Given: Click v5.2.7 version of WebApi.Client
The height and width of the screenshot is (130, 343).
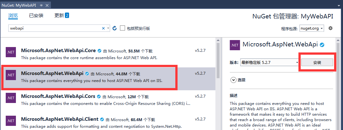Looking at the screenshot, I should coord(200,119).
